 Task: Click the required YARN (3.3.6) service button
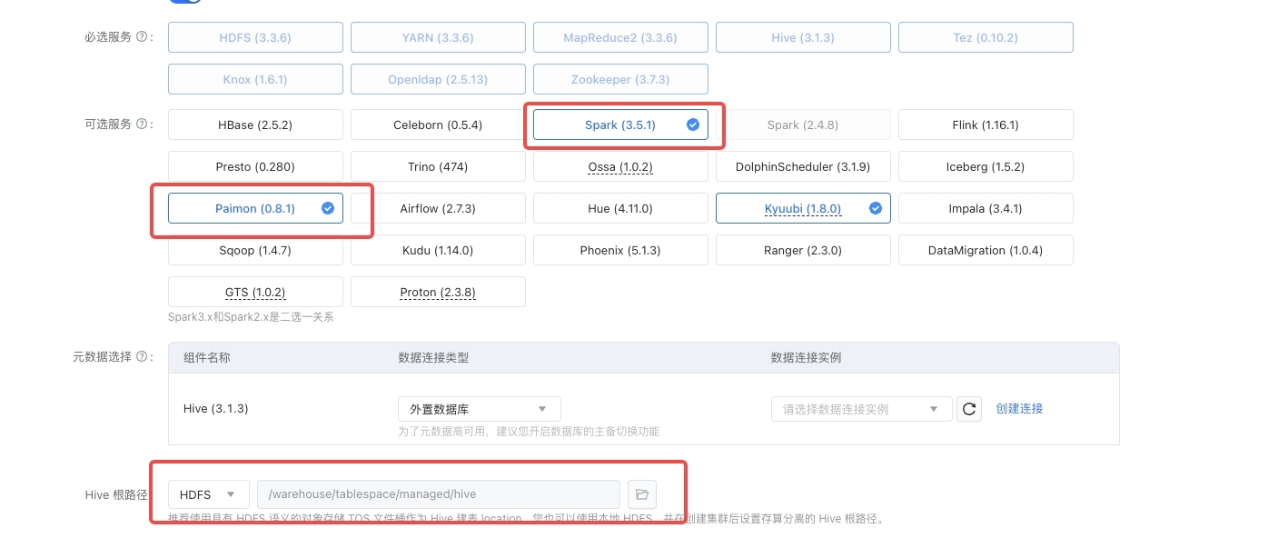[x=438, y=37]
